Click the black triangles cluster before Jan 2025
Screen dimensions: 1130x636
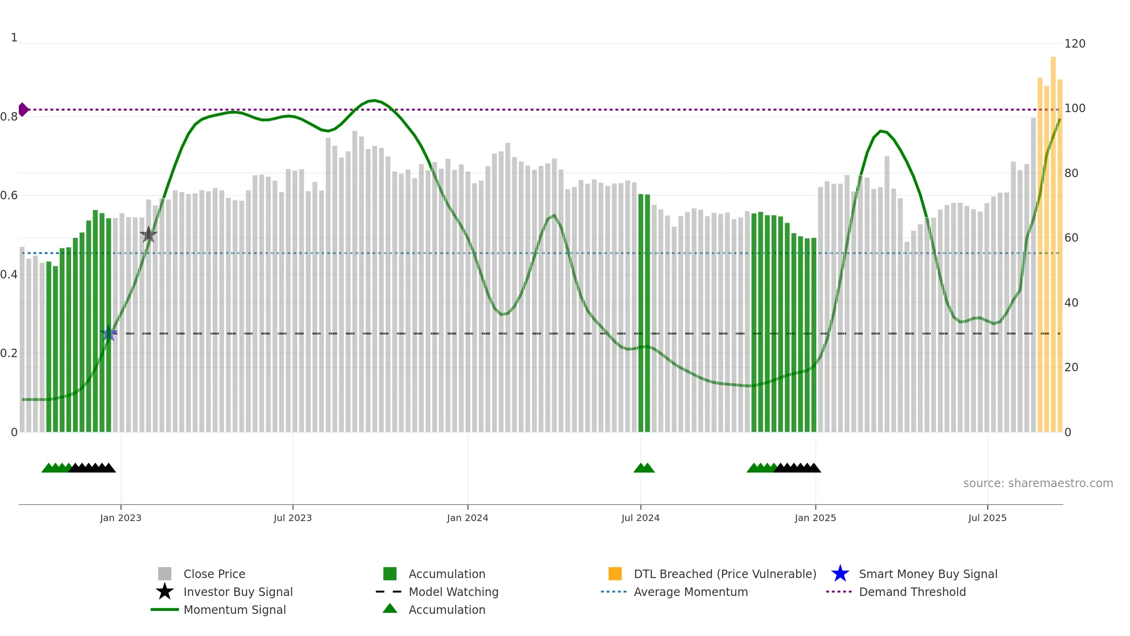797,467
